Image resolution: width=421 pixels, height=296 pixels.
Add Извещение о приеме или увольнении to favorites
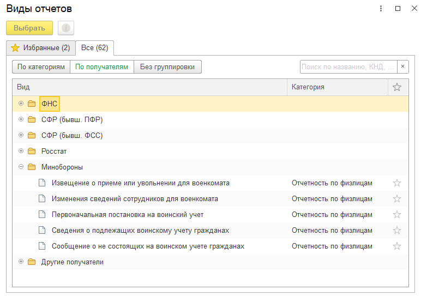click(397, 183)
